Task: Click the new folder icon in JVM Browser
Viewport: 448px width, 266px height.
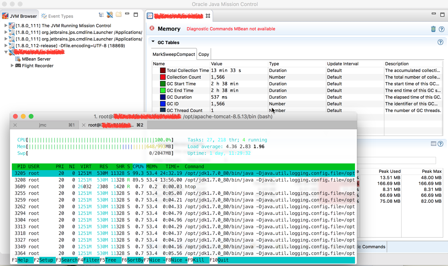Action: (x=118, y=14)
